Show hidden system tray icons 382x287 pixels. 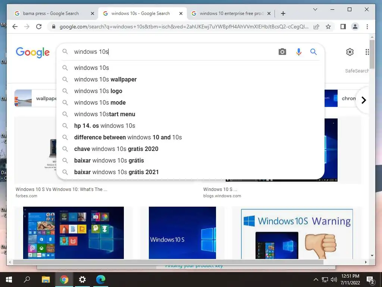316,280
